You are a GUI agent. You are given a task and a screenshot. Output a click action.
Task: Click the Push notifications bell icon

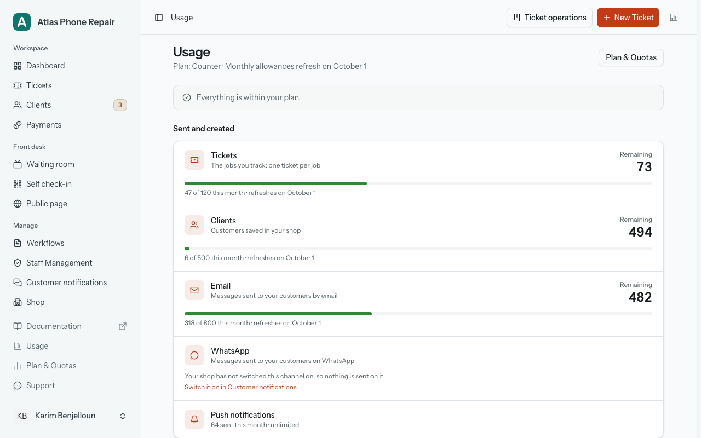[194, 419]
